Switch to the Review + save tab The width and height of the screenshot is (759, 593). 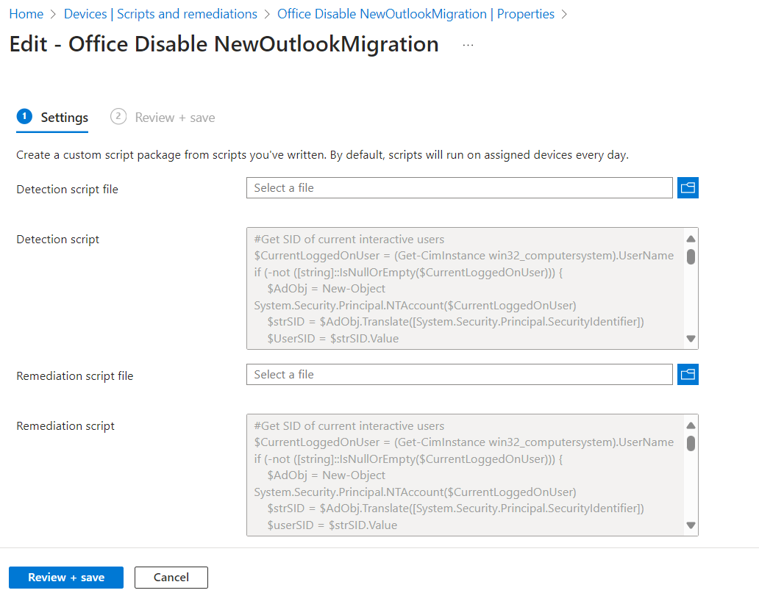tap(163, 118)
